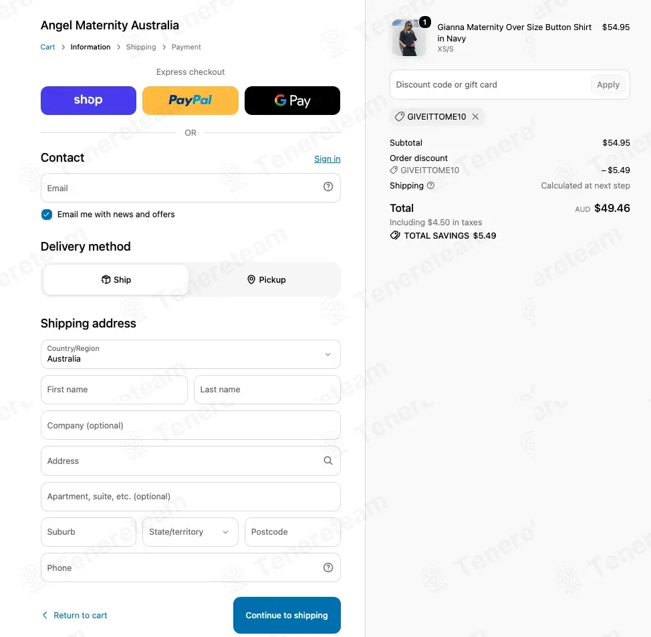Viewport: 651px width, 637px height.
Task: Click the address search magnifier icon
Action: (328, 461)
